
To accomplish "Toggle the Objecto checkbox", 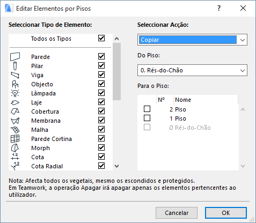I will point(101,84).
